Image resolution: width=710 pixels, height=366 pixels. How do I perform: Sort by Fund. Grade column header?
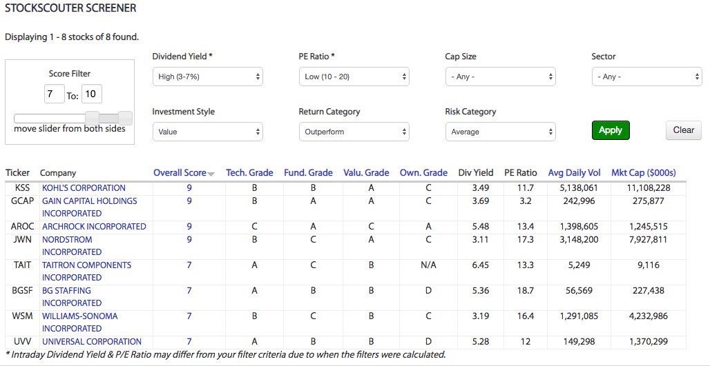coord(308,172)
